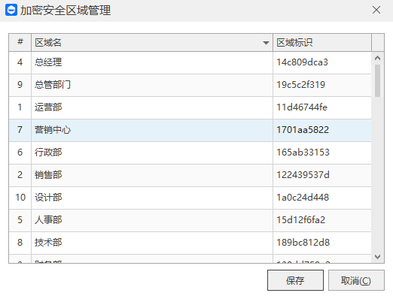
Task: Select the 人事部 row name
Action: (x=48, y=220)
